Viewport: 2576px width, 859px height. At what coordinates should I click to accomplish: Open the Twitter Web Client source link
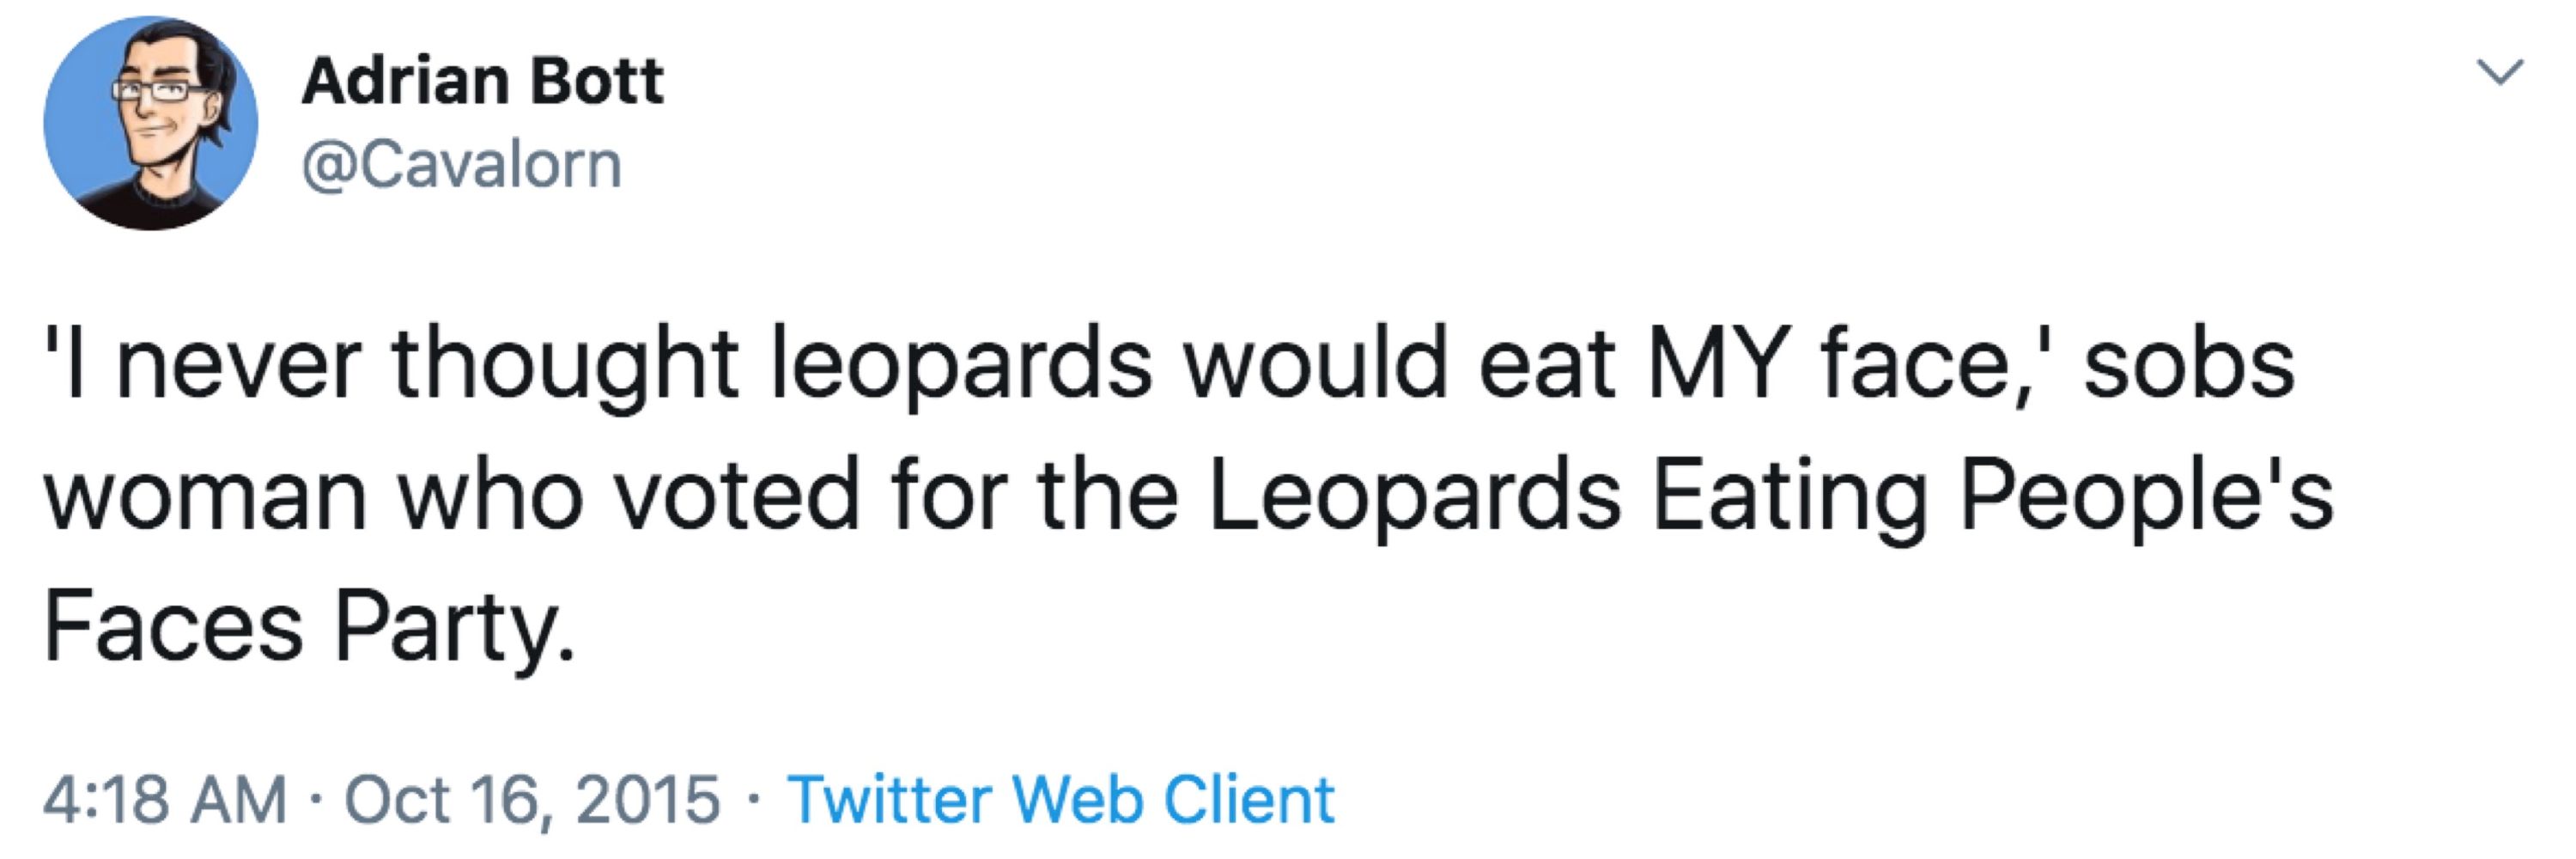coord(1061,799)
